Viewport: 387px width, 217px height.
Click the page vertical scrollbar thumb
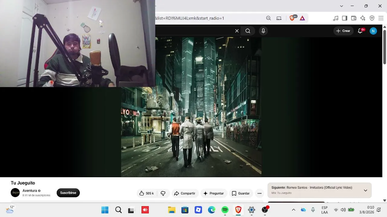click(x=385, y=47)
